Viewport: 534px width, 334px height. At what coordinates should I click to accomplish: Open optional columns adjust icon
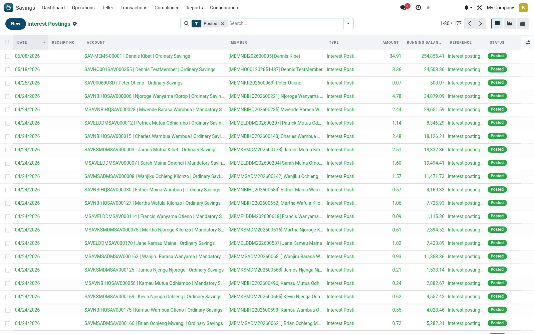tap(528, 42)
